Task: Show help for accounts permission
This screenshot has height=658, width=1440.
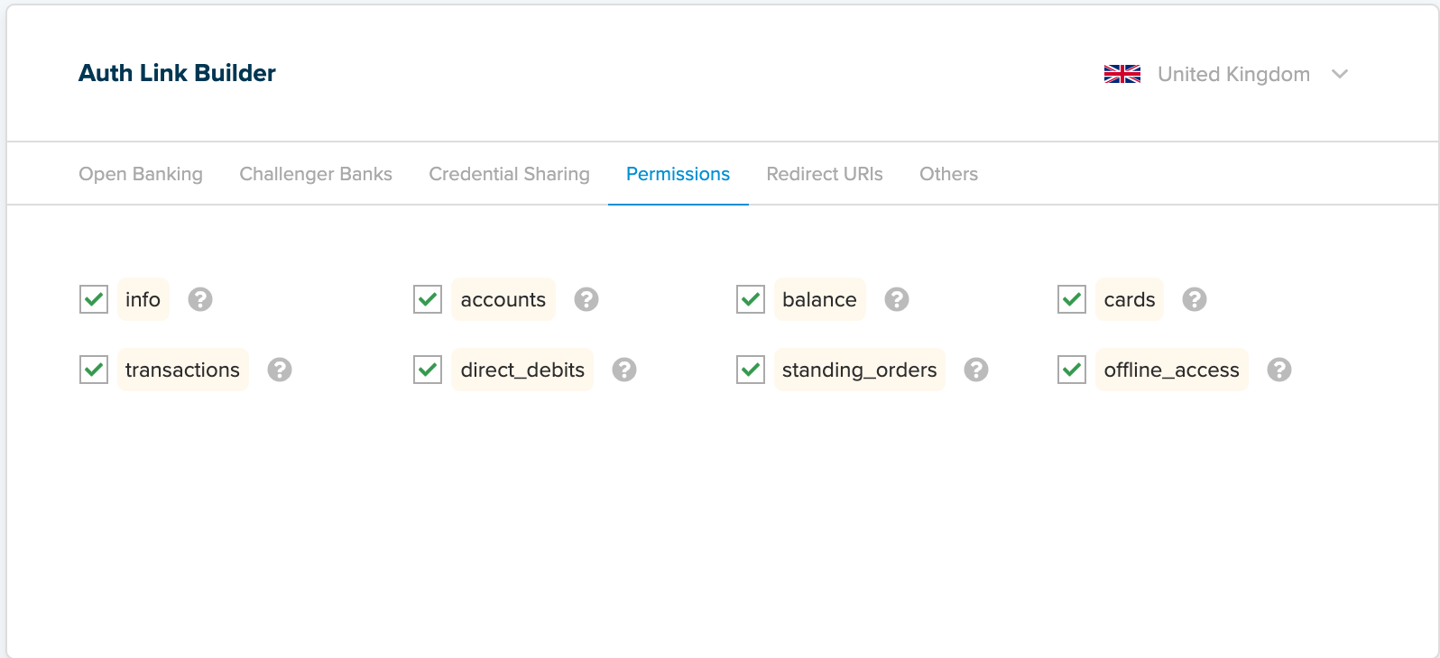Action: click(586, 299)
